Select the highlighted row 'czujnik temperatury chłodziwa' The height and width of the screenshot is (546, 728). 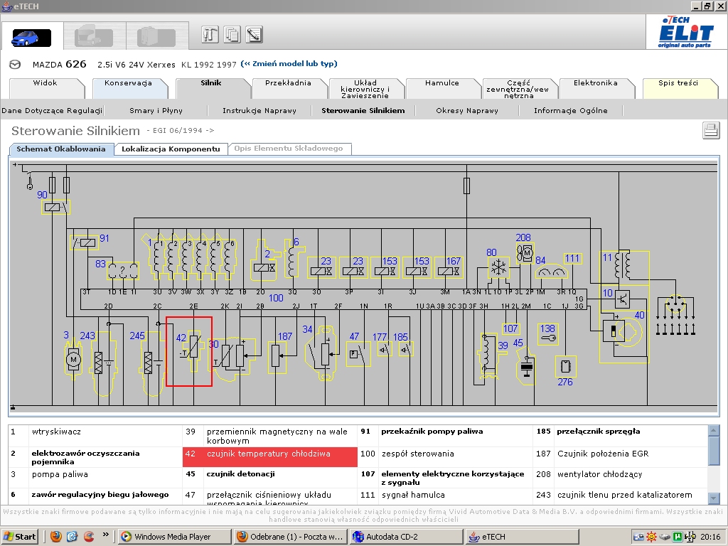point(269,454)
